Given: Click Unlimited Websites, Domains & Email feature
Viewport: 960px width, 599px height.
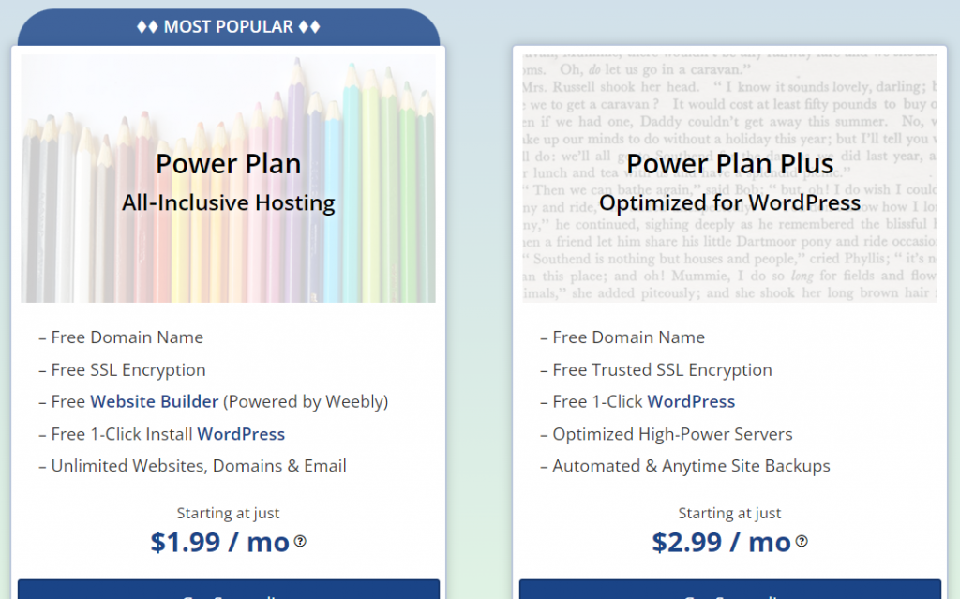Looking at the screenshot, I should [x=192, y=466].
